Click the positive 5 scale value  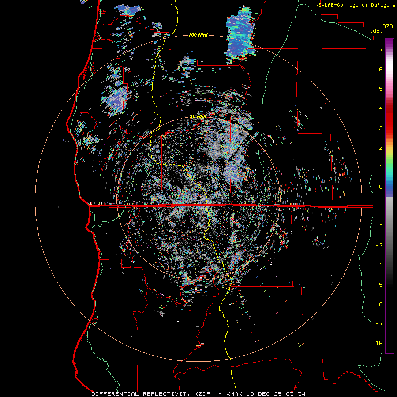pos(381,89)
